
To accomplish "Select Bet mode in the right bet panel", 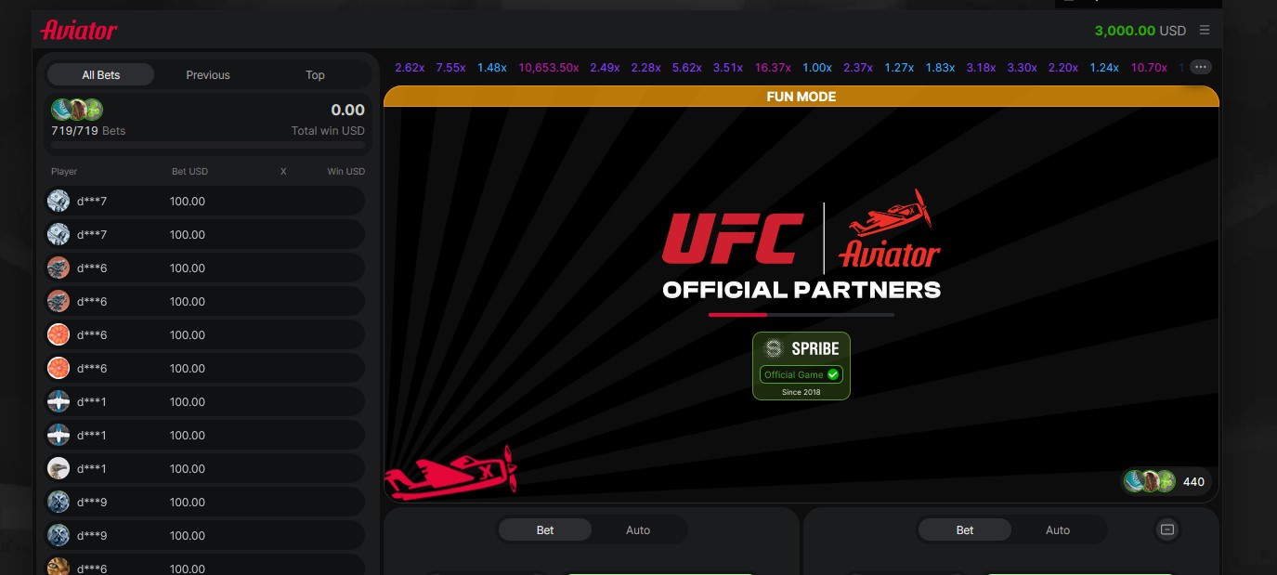I will pyautogui.click(x=965, y=530).
